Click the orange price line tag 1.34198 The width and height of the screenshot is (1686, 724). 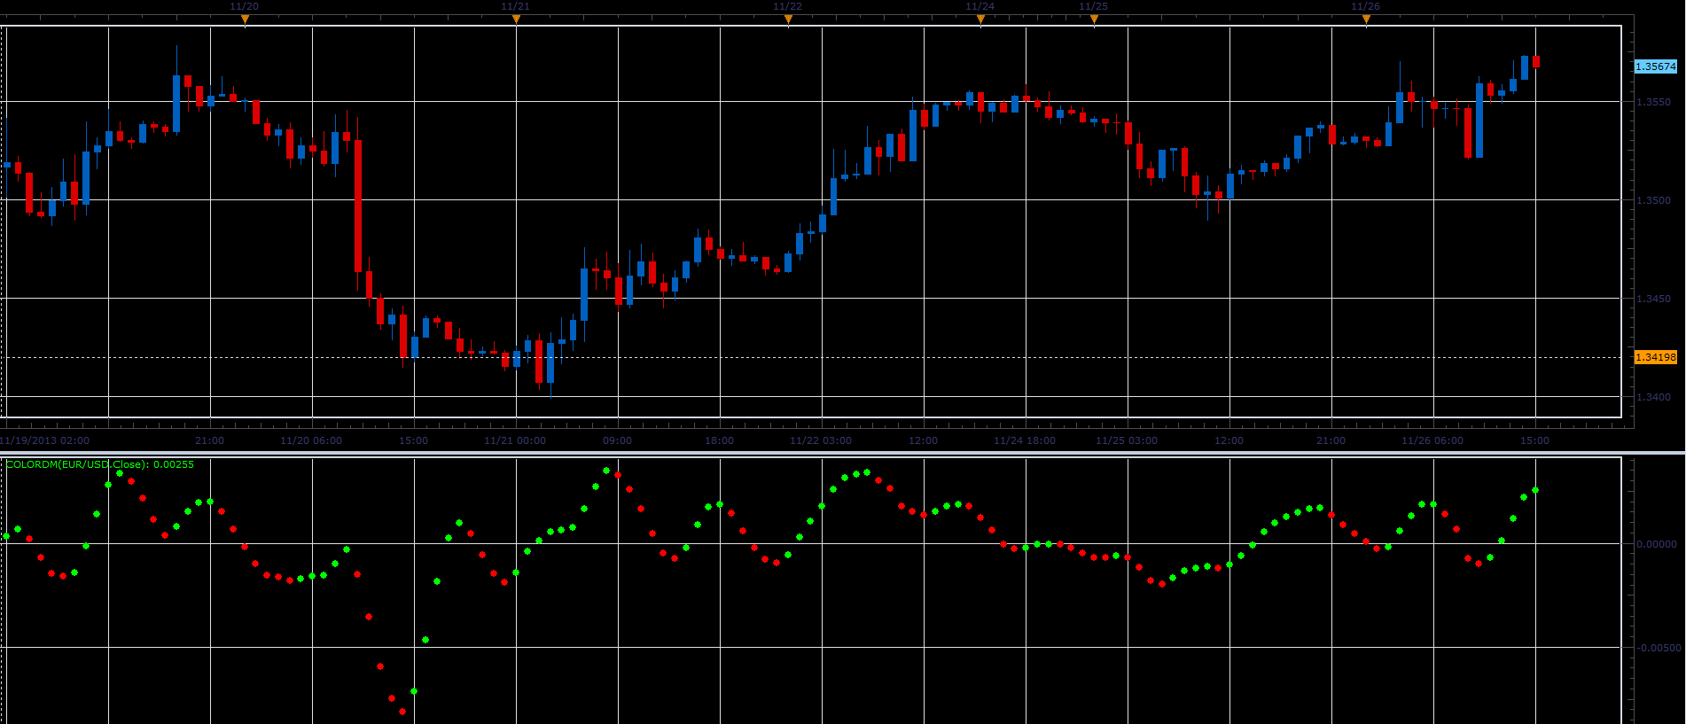point(1656,357)
